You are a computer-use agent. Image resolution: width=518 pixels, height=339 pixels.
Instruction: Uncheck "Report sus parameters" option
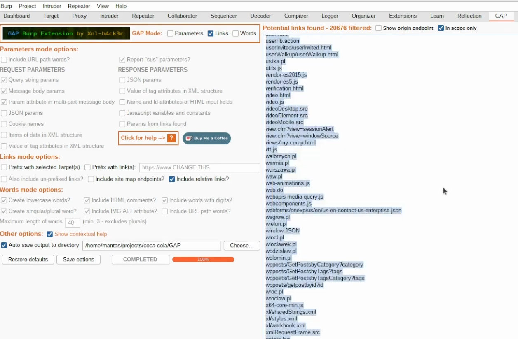tap(122, 59)
